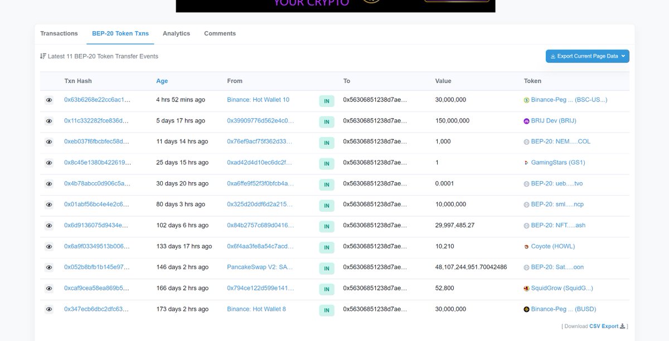Open BEP-20: sml.....ncp token link
This screenshot has height=341, width=669.
click(557, 204)
